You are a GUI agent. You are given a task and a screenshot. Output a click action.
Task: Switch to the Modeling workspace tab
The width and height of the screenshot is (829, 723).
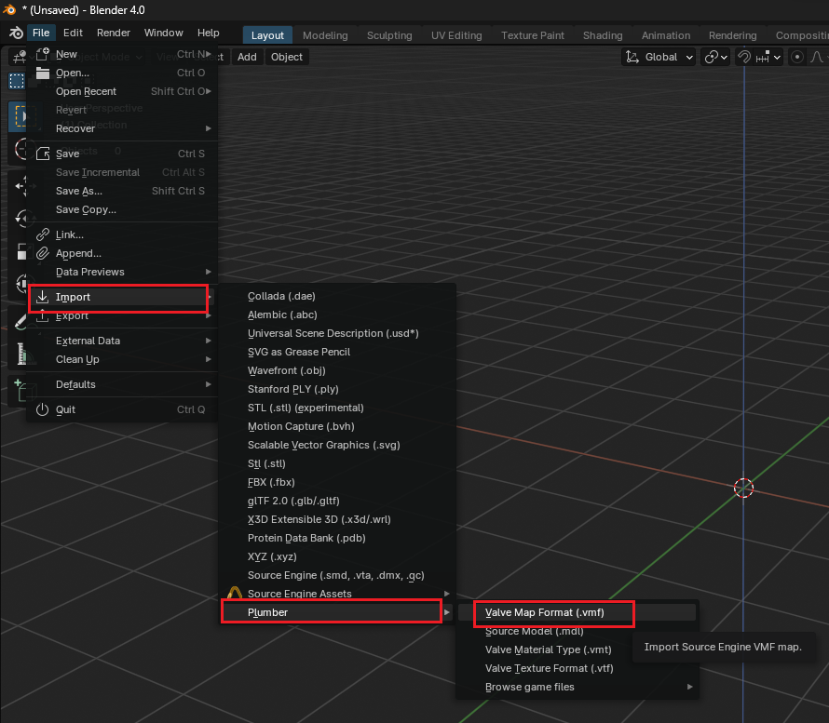pos(325,35)
